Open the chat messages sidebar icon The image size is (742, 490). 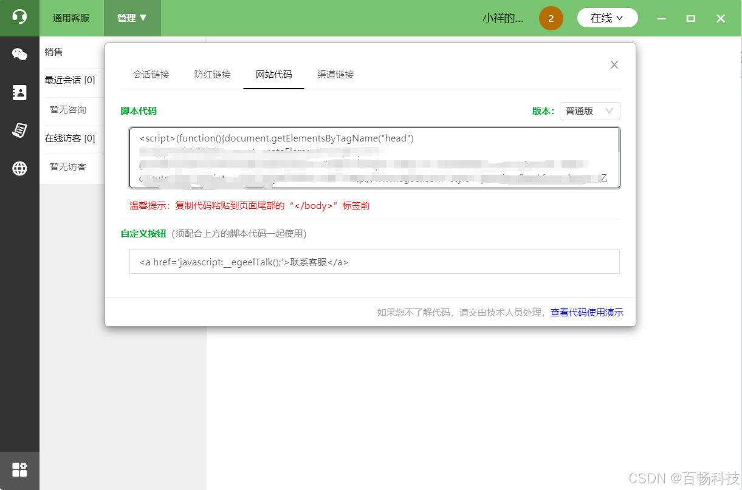(19, 55)
